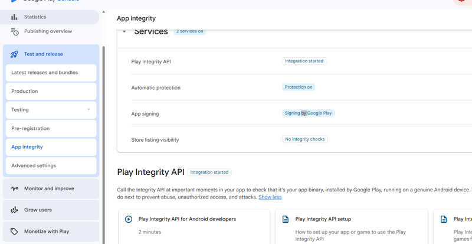Image resolution: width=472 pixels, height=244 pixels.
Task: Click the Grow users icon
Action: click(x=14, y=210)
